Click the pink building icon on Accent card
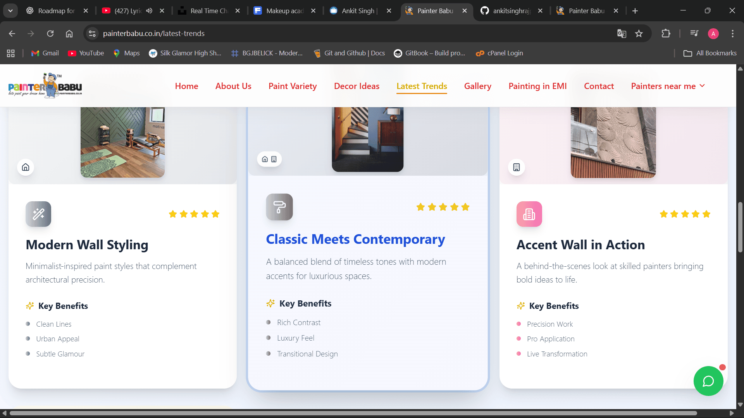744x418 pixels. [x=529, y=214]
